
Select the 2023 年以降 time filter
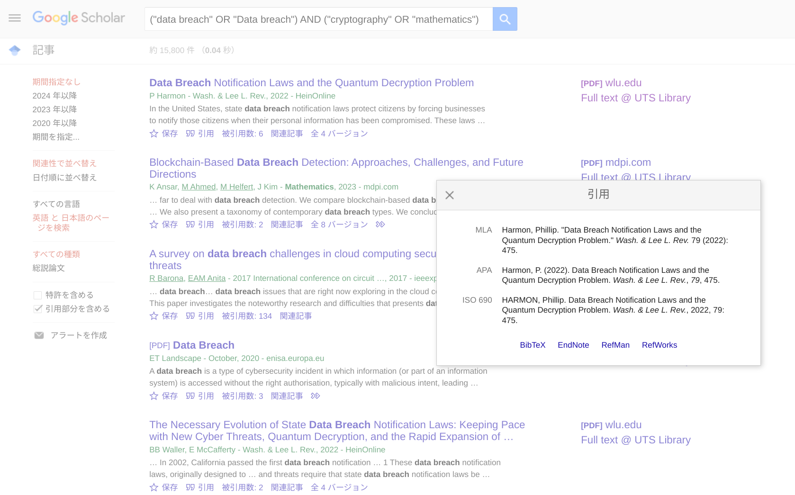point(54,109)
